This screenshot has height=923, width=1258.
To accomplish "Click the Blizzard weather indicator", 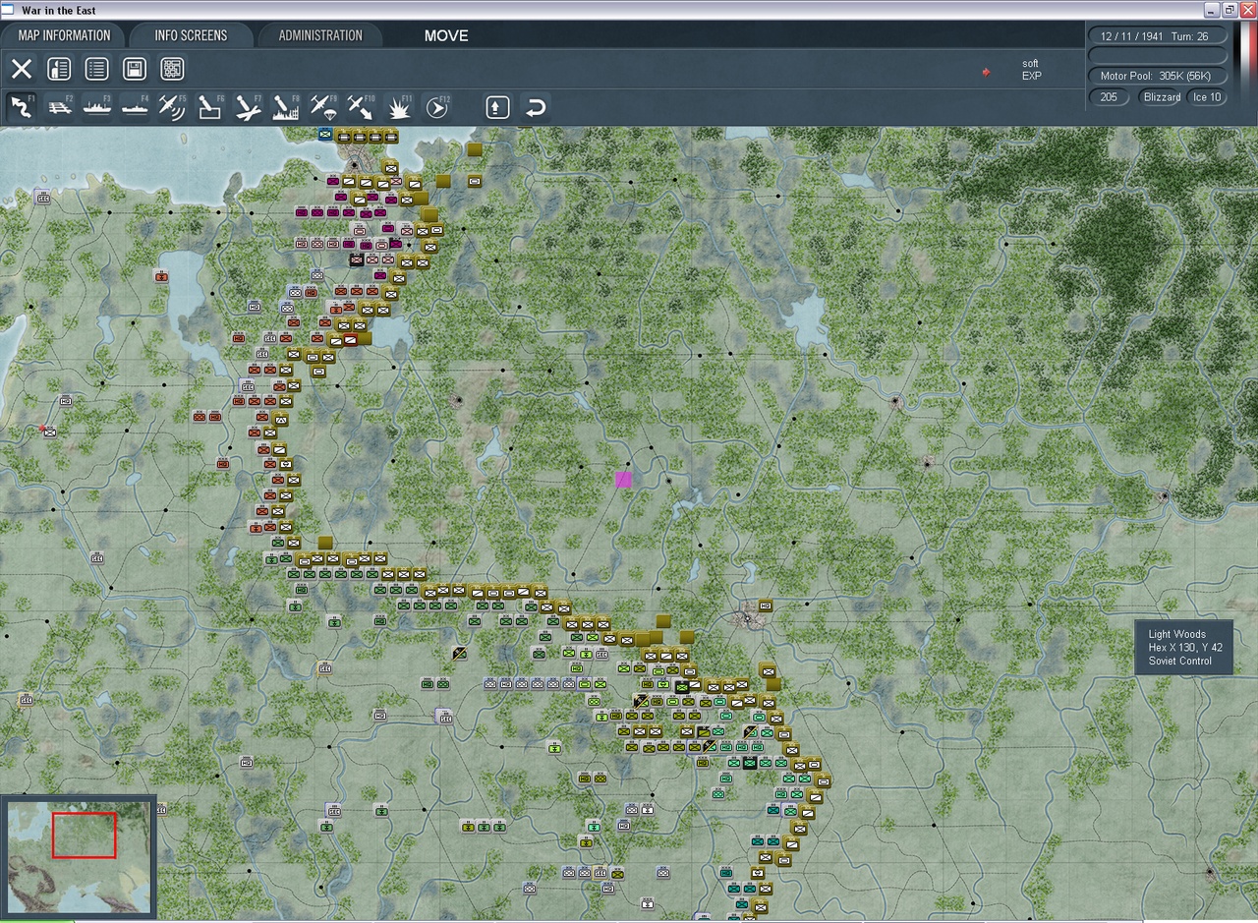I will point(1161,96).
